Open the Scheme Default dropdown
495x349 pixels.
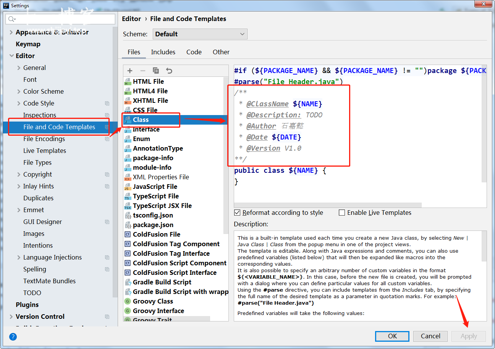pos(200,34)
